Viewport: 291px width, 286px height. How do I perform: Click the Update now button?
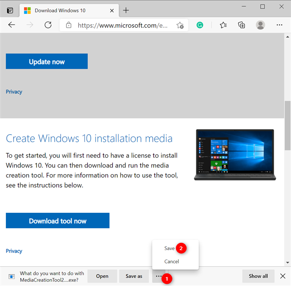pos(47,62)
